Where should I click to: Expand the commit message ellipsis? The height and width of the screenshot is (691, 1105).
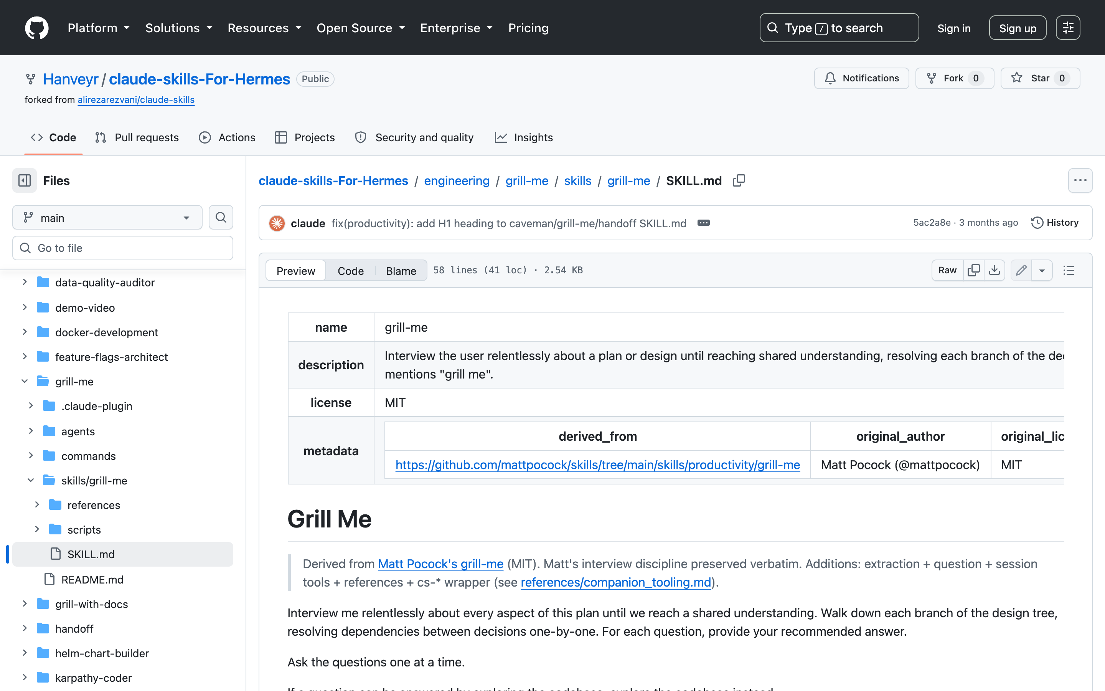tap(704, 223)
